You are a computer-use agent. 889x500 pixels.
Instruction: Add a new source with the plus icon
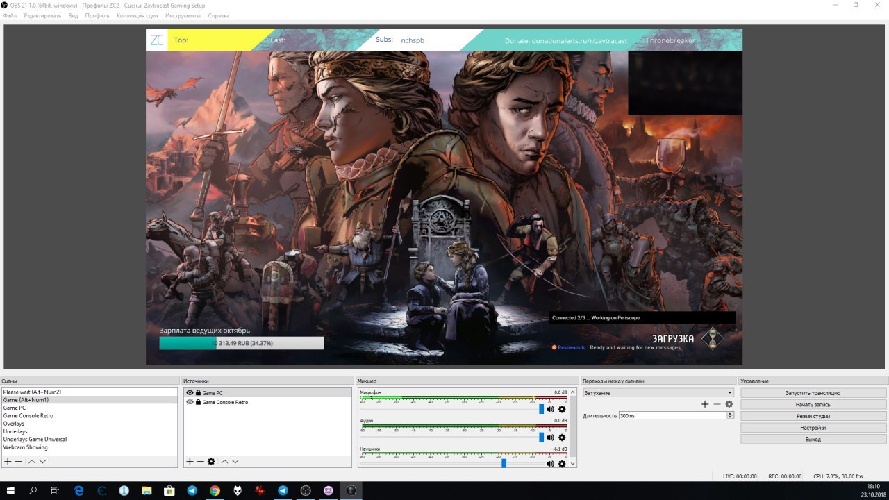(190, 462)
